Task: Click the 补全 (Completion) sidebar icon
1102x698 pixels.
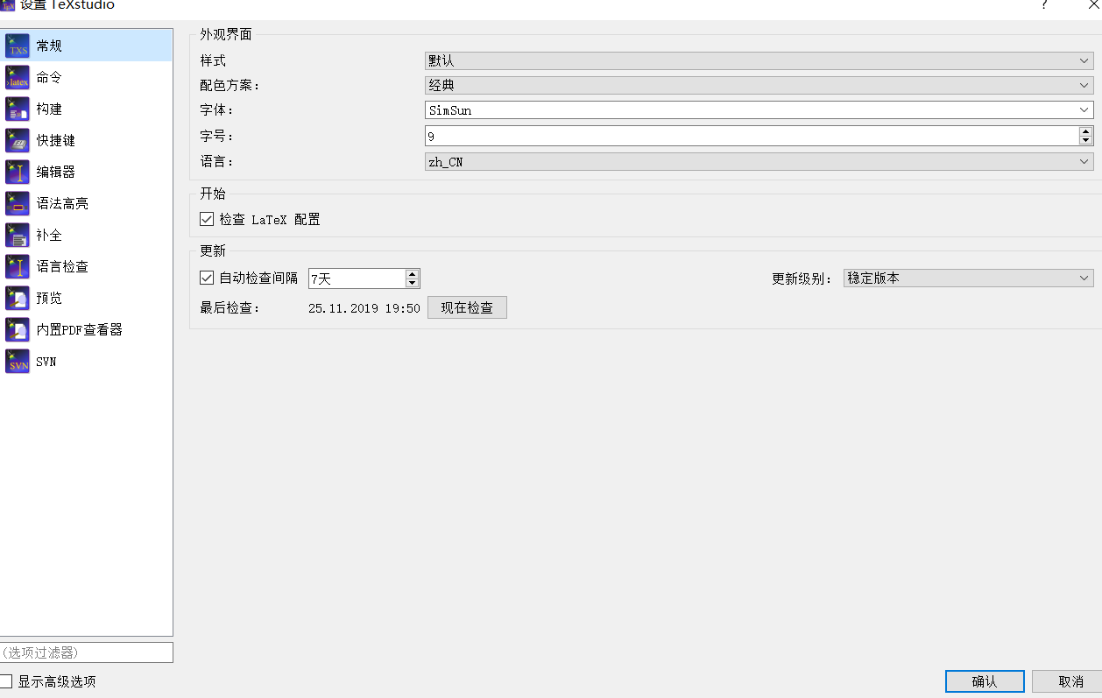Action: [x=18, y=235]
